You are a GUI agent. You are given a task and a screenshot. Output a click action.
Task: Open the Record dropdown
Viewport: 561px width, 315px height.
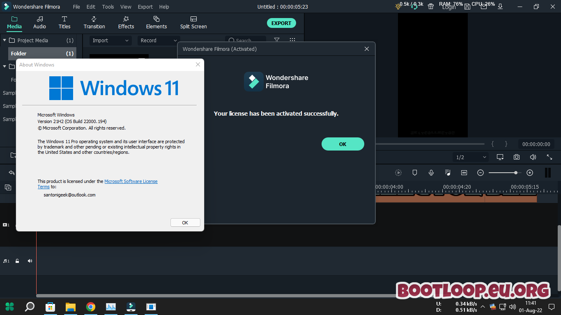(159, 41)
